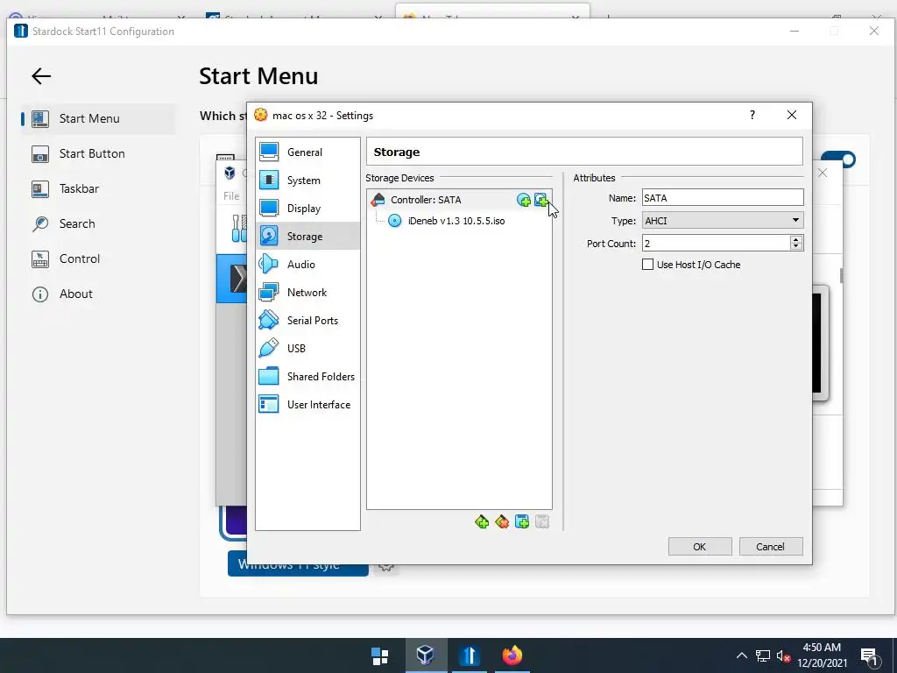Select Start Menu in Start11 sidebar
Viewport: 897px width, 673px height.
98,118
